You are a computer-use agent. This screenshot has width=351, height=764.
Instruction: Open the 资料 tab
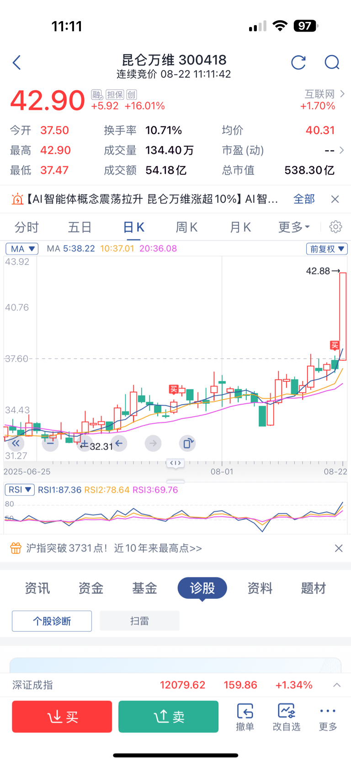[260, 588]
